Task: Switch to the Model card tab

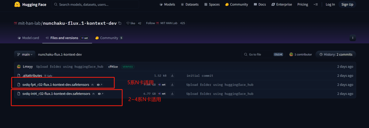Action: (28, 38)
